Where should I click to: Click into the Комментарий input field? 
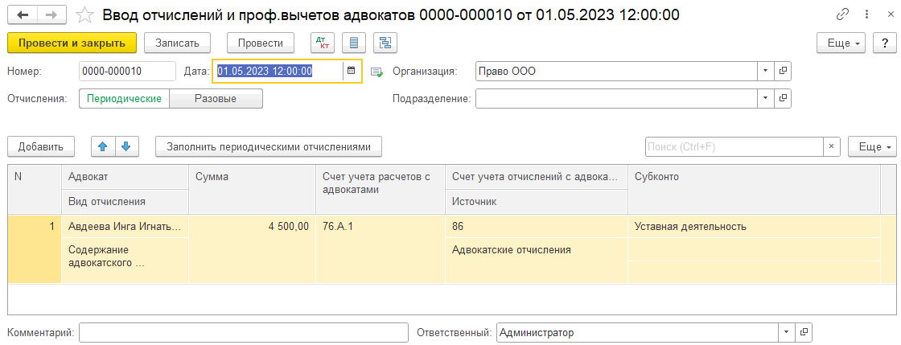coord(243,332)
